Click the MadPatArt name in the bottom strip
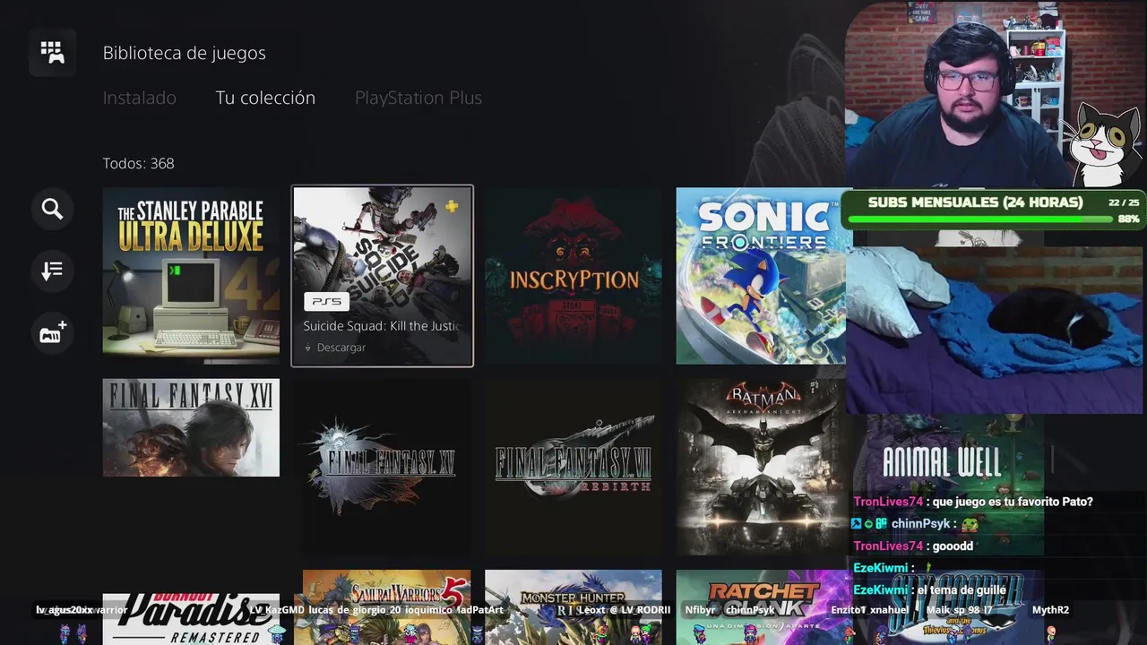 (479, 610)
